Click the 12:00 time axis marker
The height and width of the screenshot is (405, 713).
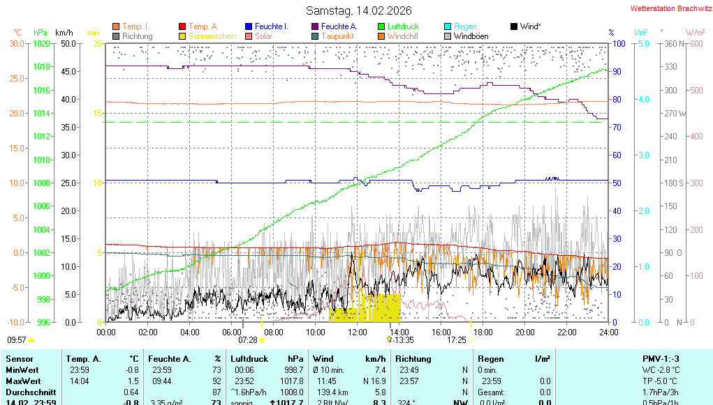tap(357, 333)
